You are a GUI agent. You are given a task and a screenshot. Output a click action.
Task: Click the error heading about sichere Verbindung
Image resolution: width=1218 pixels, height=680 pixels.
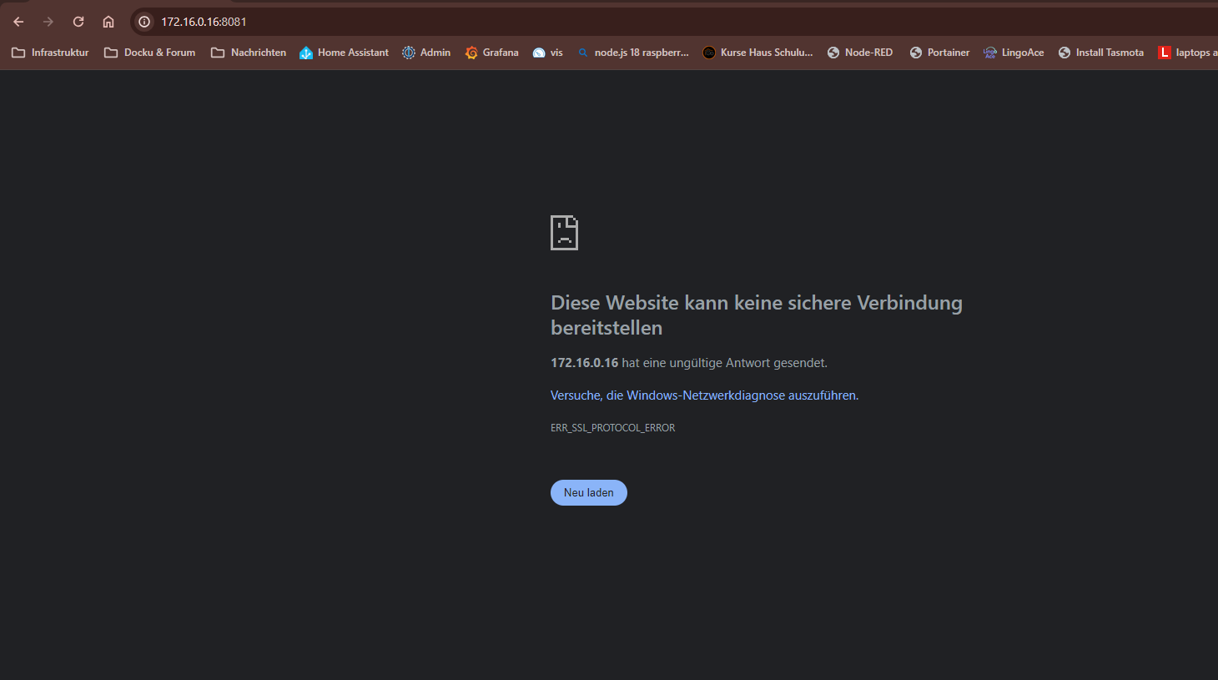tap(757, 315)
